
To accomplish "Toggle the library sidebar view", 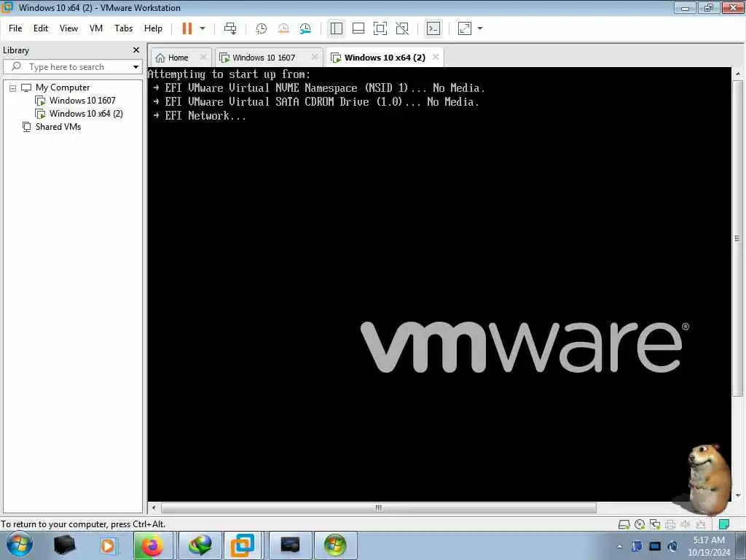I will [337, 28].
